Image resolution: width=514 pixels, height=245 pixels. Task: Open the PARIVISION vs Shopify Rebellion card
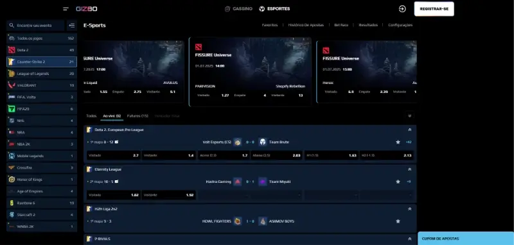point(250,72)
